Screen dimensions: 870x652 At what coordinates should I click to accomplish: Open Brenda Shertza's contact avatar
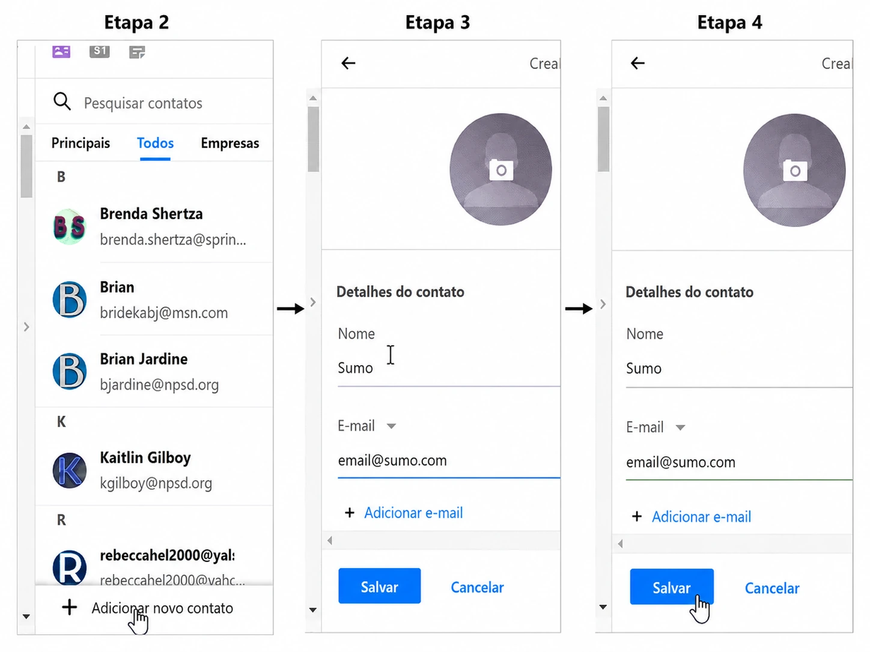click(70, 226)
